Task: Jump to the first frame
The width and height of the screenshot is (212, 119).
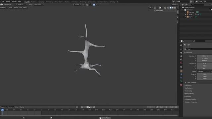Action: click(x=82, y=107)
